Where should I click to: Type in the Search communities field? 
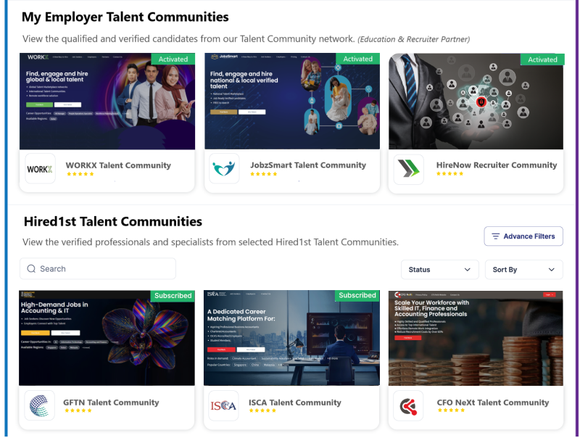point(105,269)
